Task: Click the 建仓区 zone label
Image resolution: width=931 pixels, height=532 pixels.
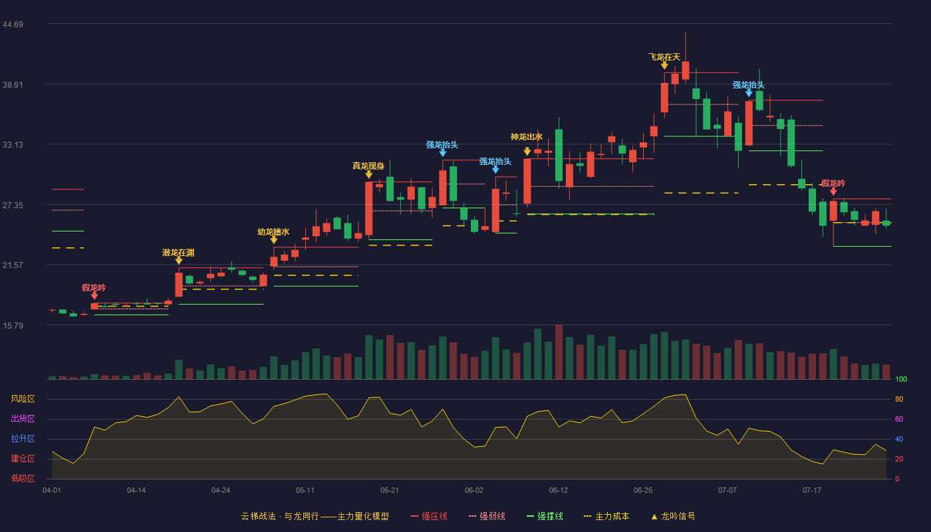Action: click(x=23, y=459)
